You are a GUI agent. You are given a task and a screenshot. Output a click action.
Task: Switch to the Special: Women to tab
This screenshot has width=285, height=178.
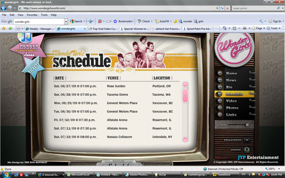tap(135, 28)
